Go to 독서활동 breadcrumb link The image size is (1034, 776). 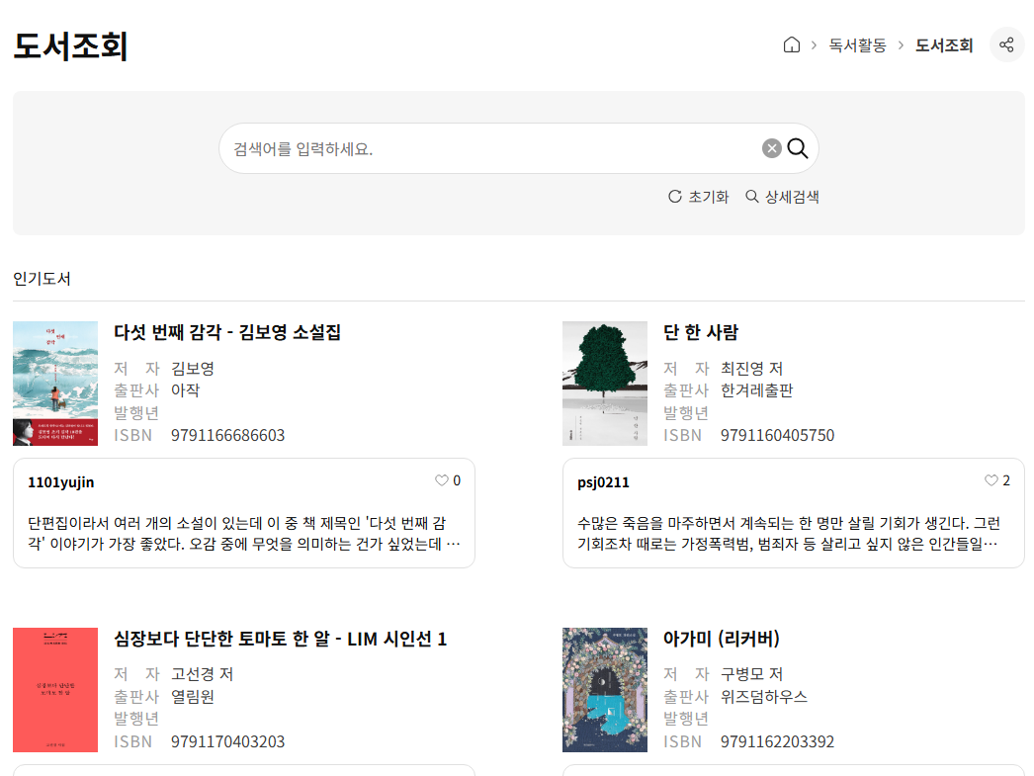point(857,44)
